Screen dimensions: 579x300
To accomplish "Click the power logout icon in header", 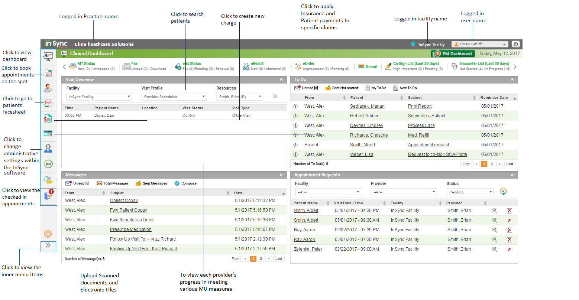I will coord(515,44).
